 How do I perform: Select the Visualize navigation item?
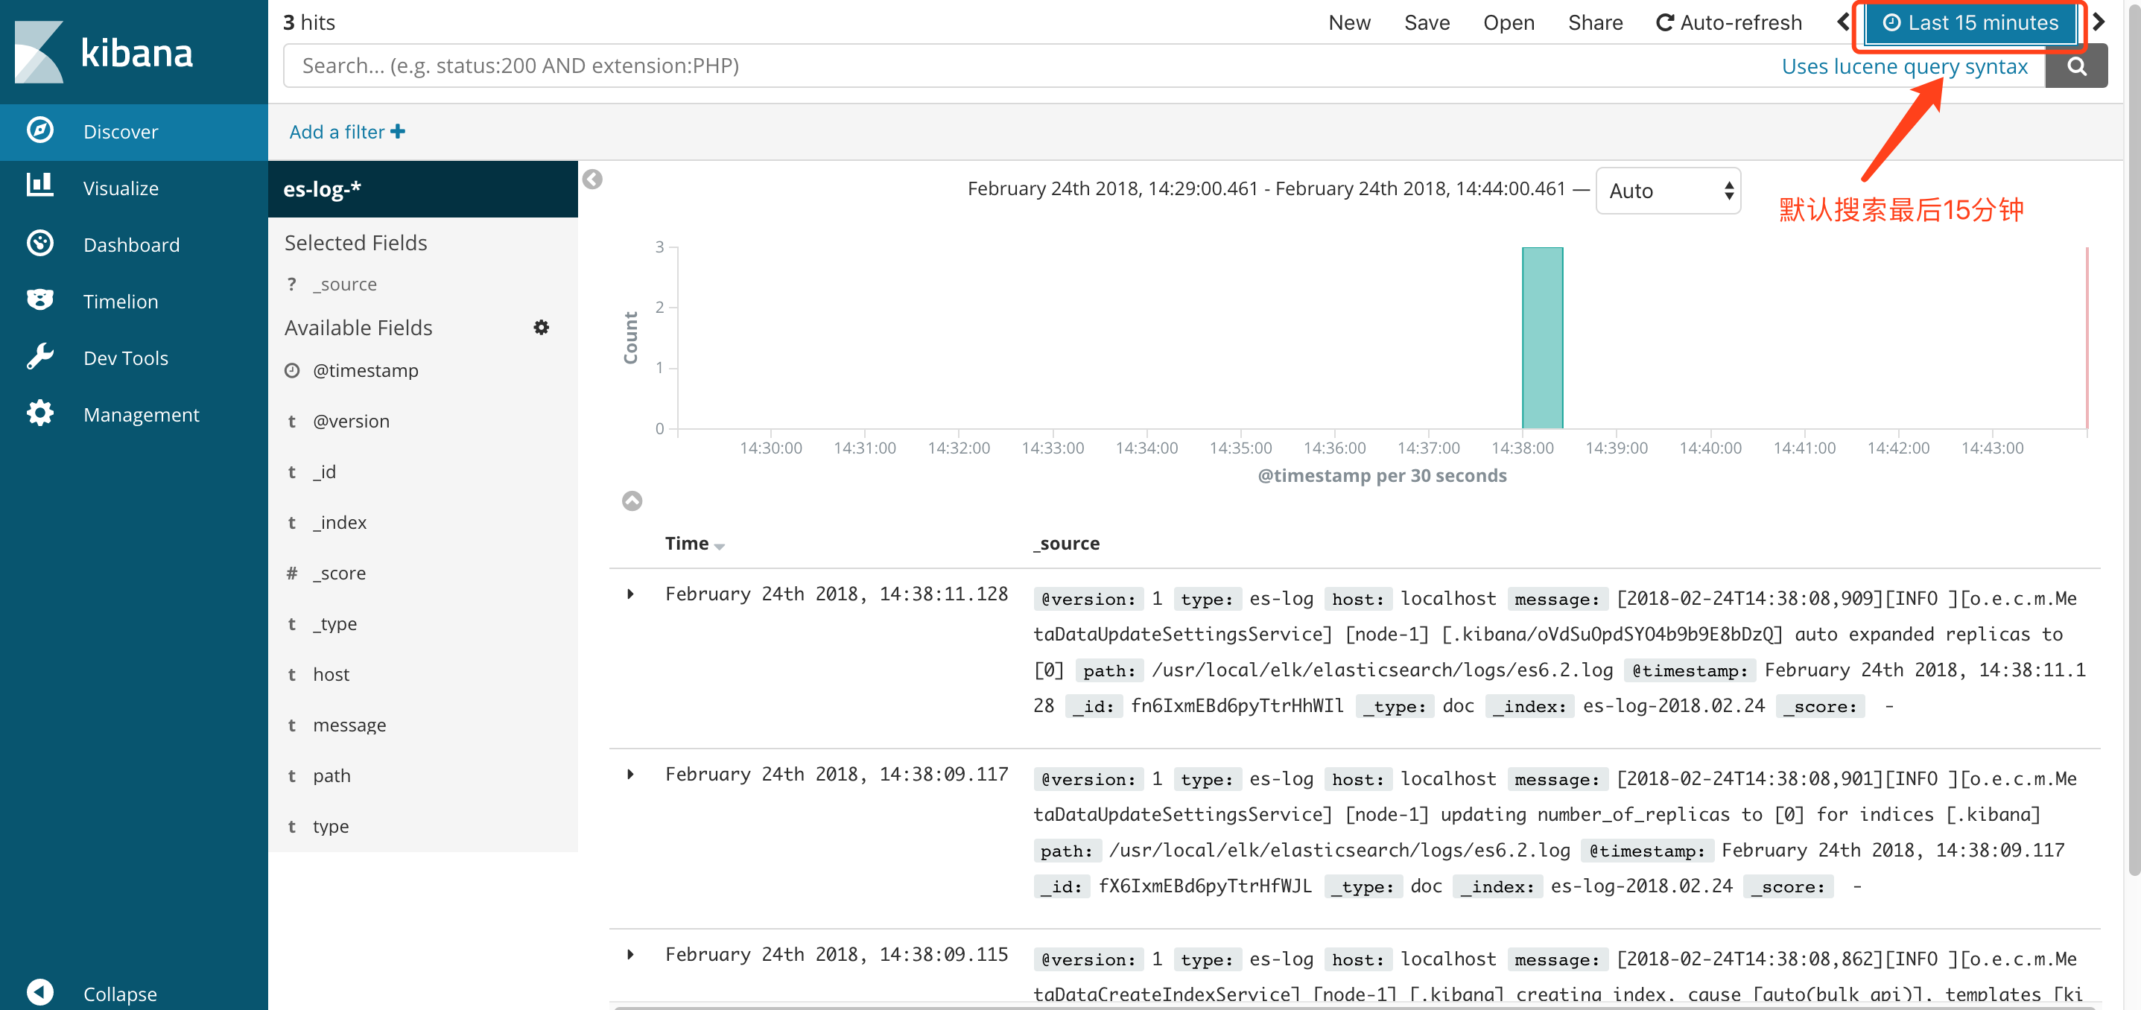coord(134,188)
